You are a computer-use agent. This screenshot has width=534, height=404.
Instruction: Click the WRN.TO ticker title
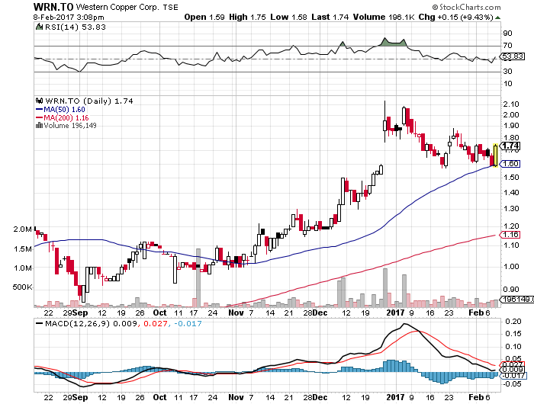point(53,7)
